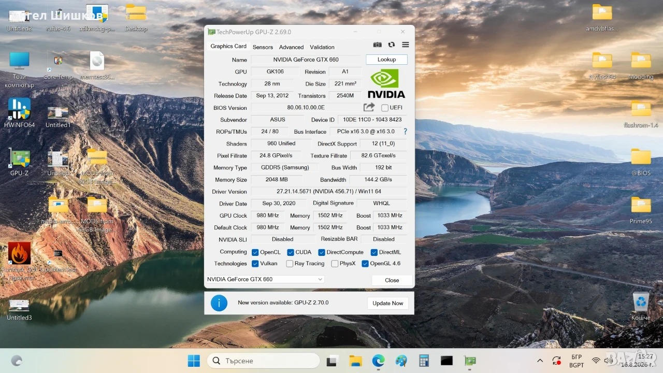Screen dimensions: 663x373
Task: Select the memtest86 disc image icon
Action: point(97,65)
